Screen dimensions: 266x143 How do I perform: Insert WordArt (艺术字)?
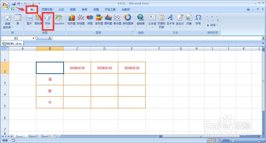pos(171,21)
